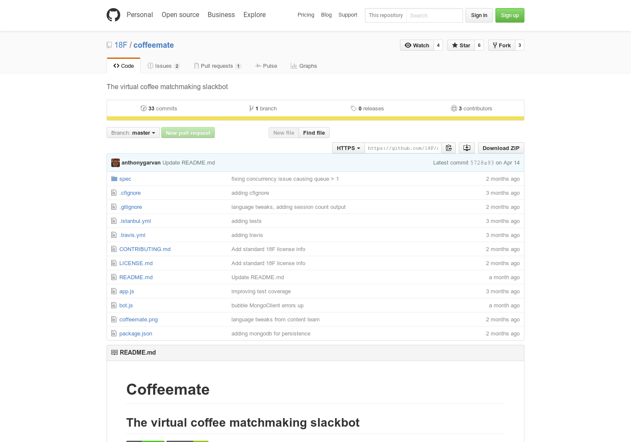The height and width of the screenshot is (442, 631).
Task: Open the Support link
Action: click(x=348, y=15)
